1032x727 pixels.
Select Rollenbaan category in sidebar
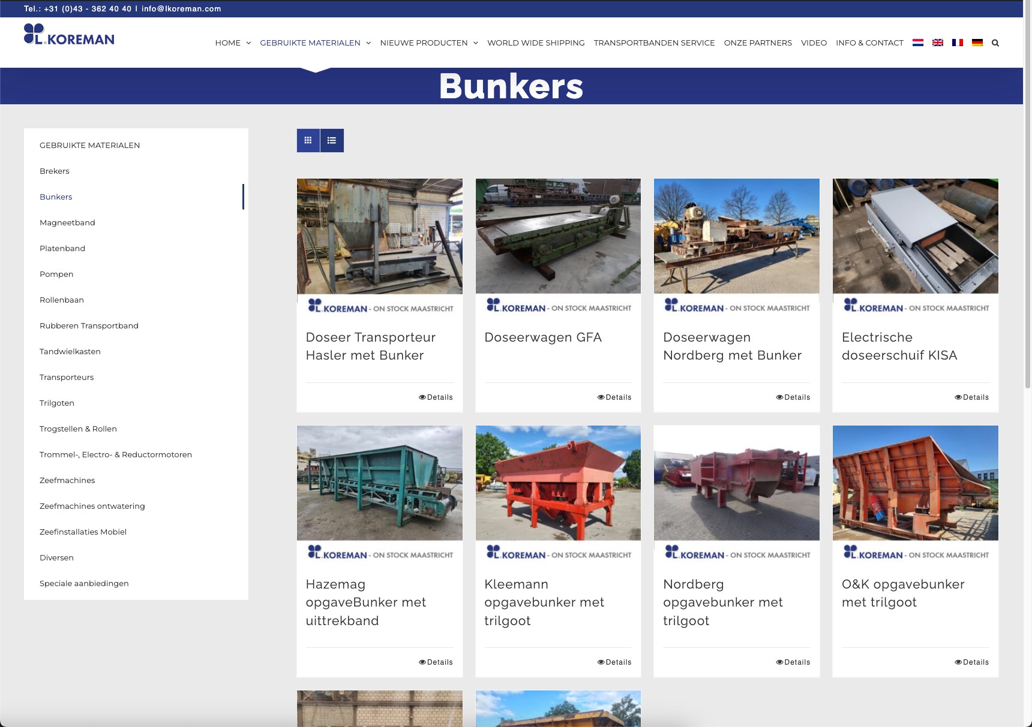click(x=62, y=300)
